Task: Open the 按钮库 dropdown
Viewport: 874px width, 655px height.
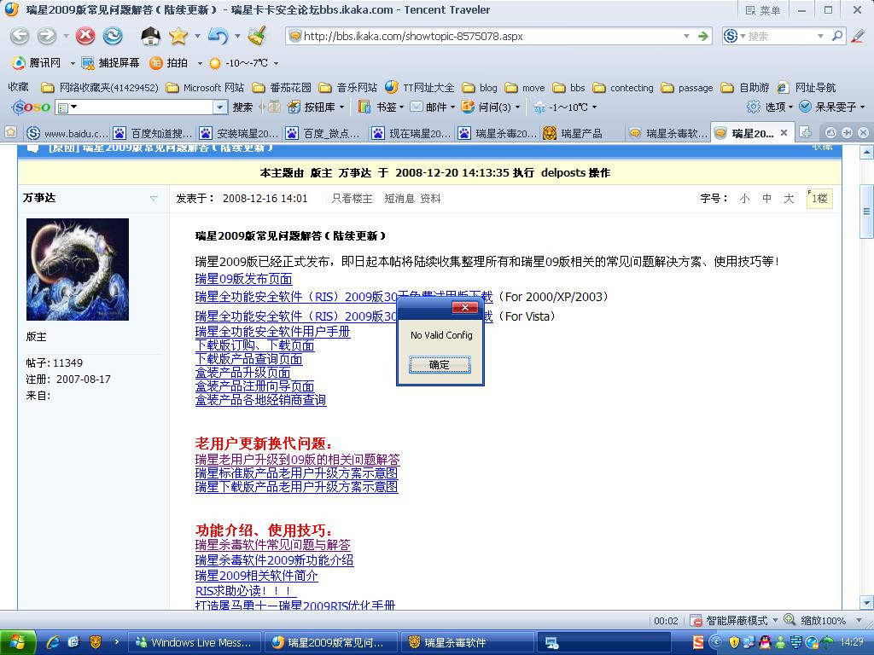Action: (x=341, y=107)
